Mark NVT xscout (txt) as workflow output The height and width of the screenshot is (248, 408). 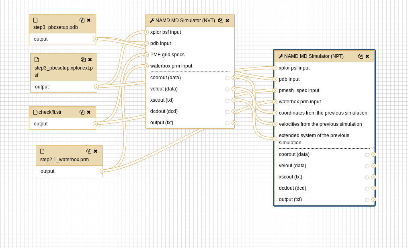(227, 100)
